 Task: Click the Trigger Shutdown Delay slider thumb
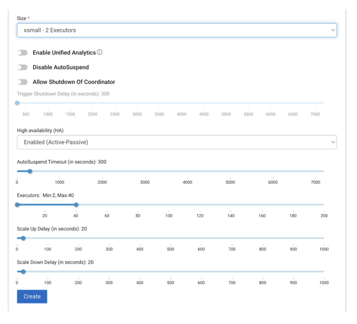(x=17, y=103)
